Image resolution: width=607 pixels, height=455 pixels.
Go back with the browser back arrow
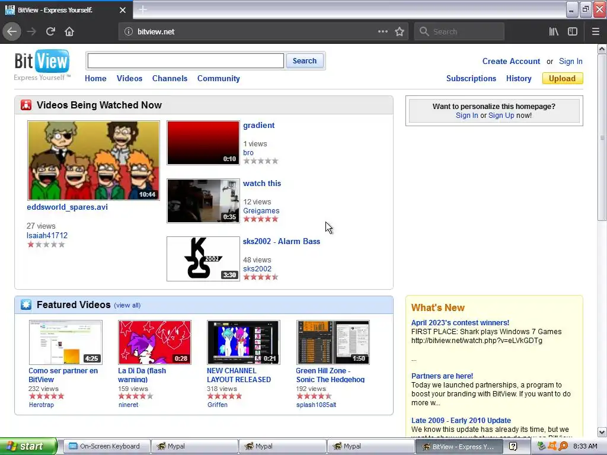(x=12, y=32)
